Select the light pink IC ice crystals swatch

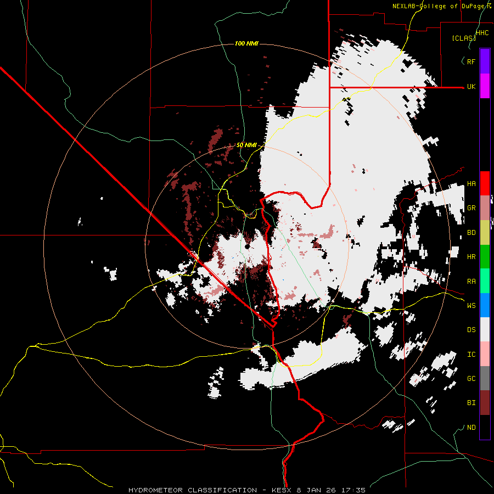[485, 354]
